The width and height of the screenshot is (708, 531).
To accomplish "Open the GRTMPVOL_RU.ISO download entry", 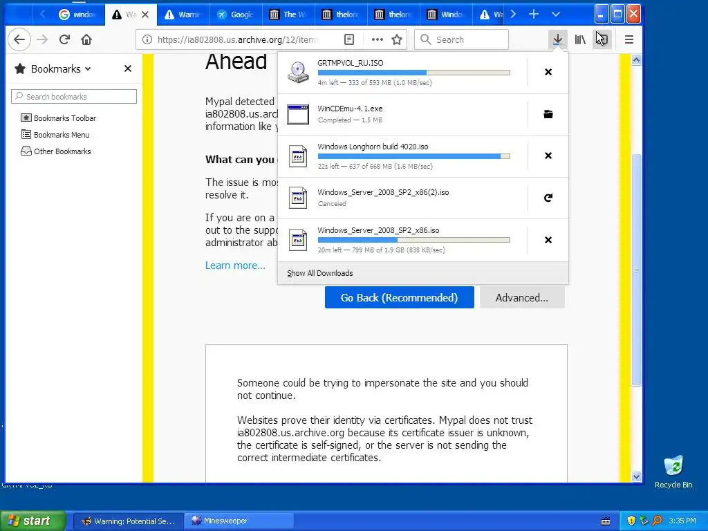I will tap(402, 72).
